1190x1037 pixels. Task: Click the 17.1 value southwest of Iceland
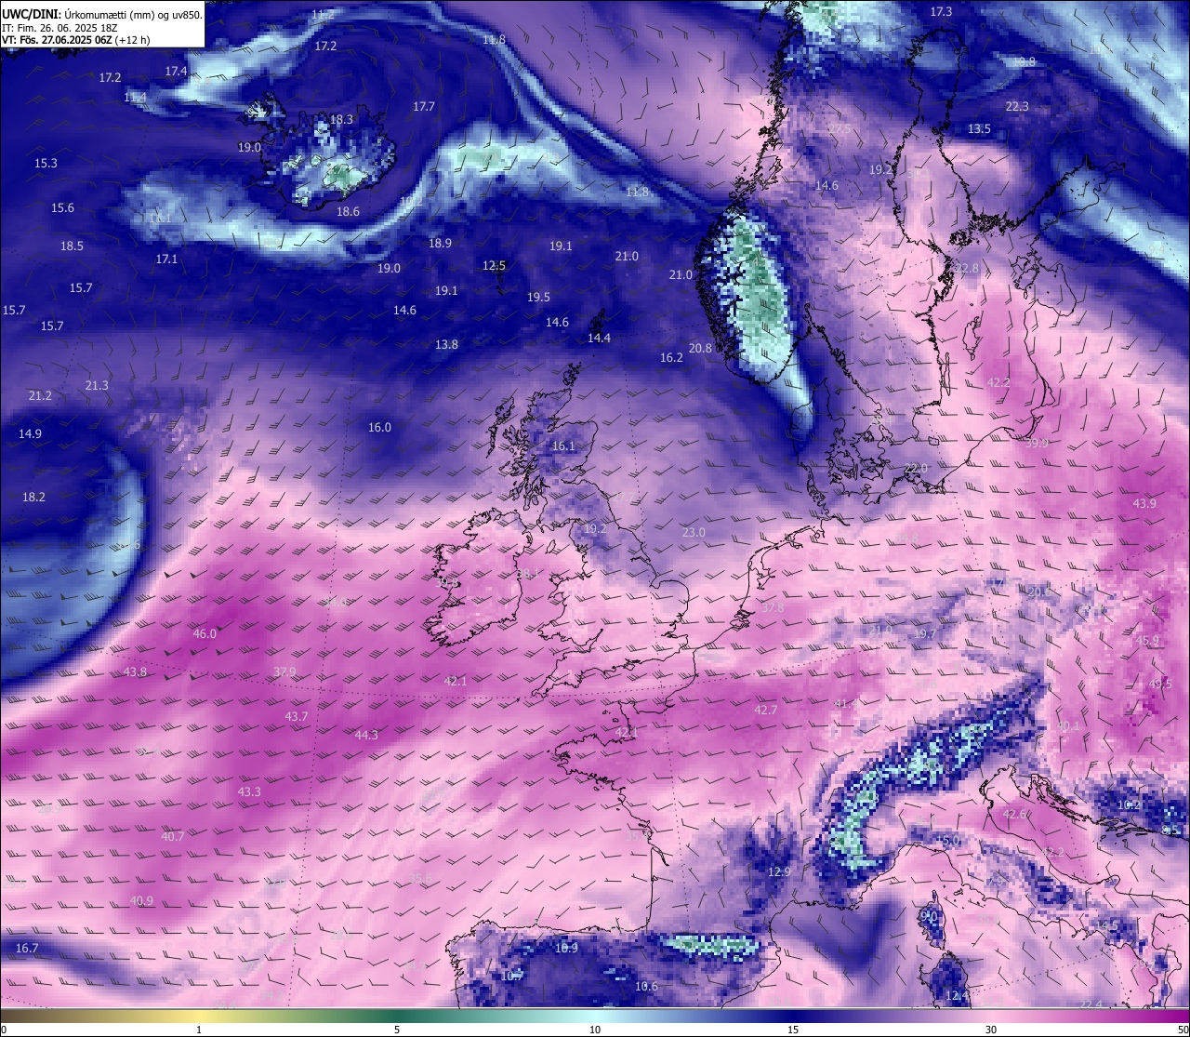pyautogui.click(x=166, y=259)
